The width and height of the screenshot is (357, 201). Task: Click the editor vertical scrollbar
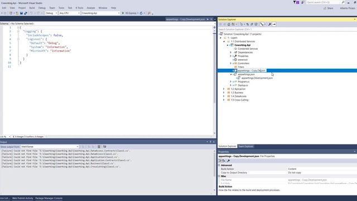214,80
